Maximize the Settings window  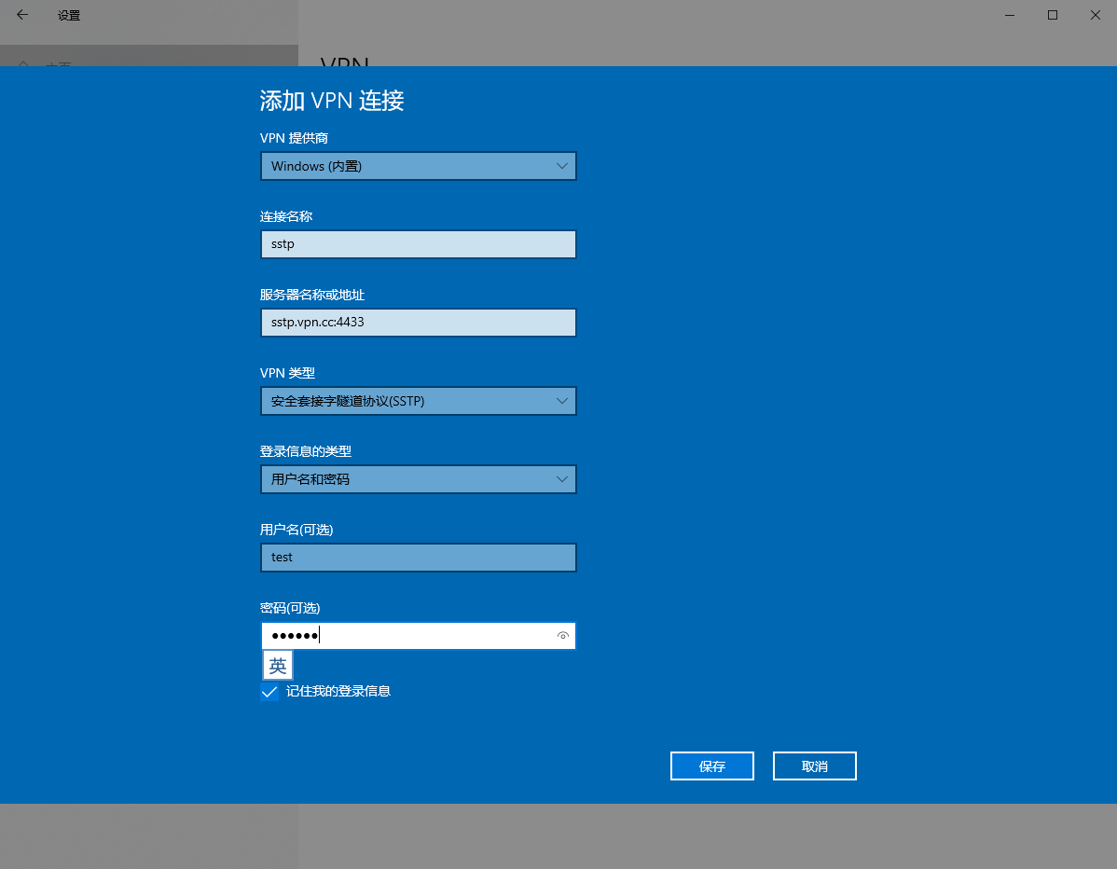click(x=1053, y=15)
